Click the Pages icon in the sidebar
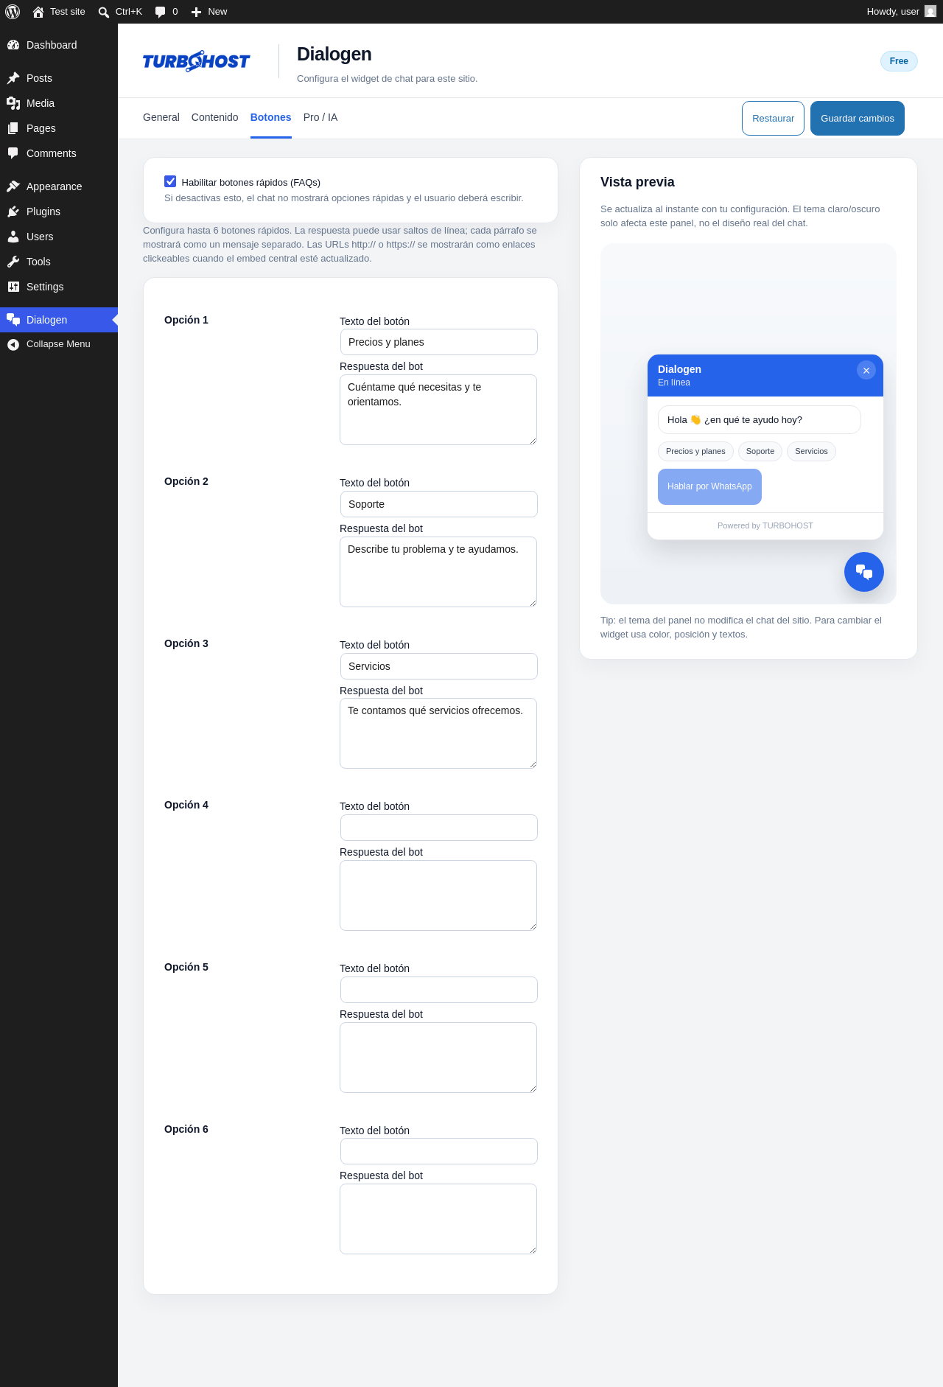 [x=13, y=128]
